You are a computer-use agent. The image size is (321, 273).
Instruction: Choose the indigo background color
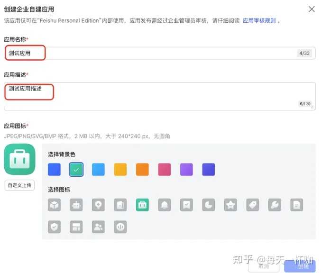click(x=209, y=170)
